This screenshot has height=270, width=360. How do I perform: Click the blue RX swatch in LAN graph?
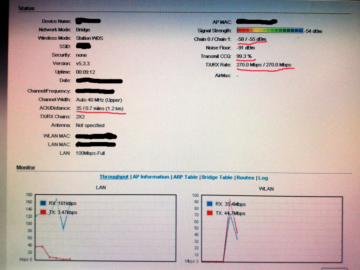click(43, 203)
